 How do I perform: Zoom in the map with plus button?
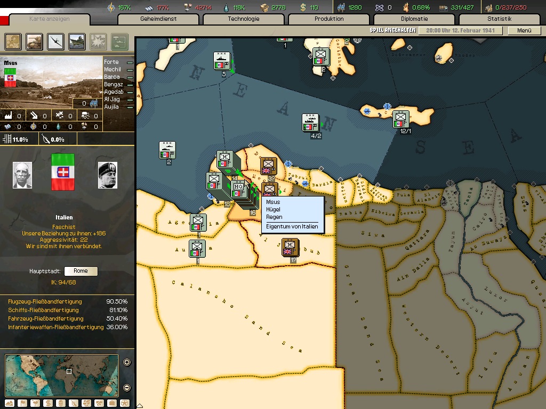tap(127, 363)
